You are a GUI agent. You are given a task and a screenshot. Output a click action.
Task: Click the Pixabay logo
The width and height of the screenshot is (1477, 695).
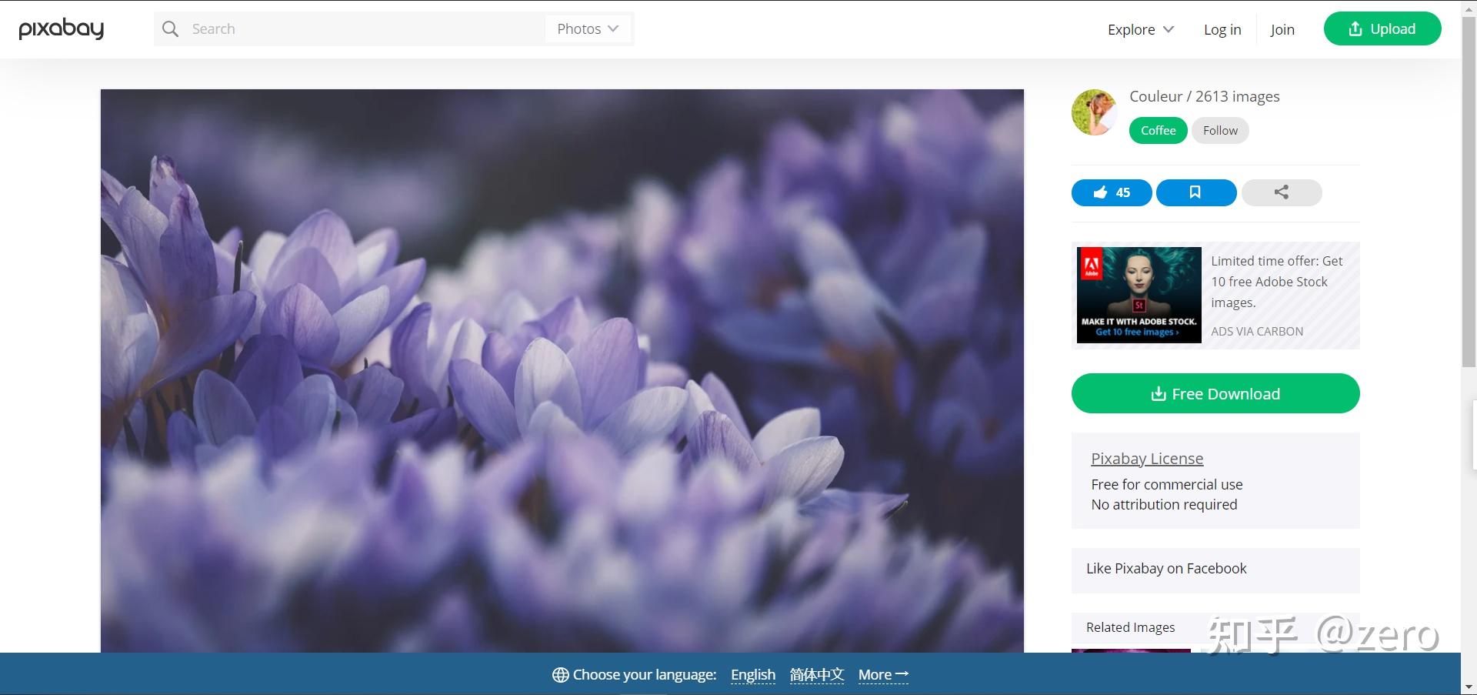pyautogui.click(x=62, y=28)
